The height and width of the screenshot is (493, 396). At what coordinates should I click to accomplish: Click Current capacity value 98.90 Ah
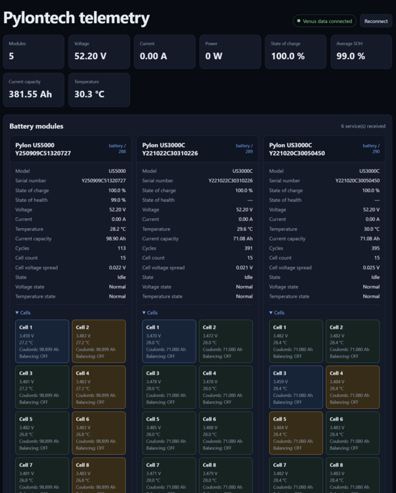(x=116, y=239)
